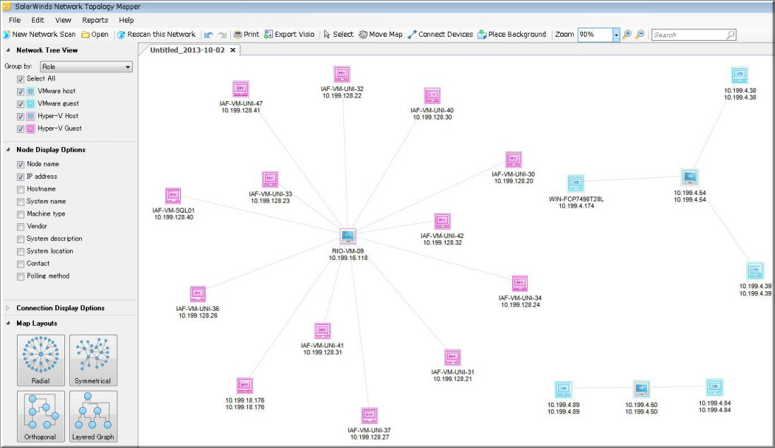Toggle the VMware host checkbox
This screenshot has width=775, height=448.
pos(20,91)
